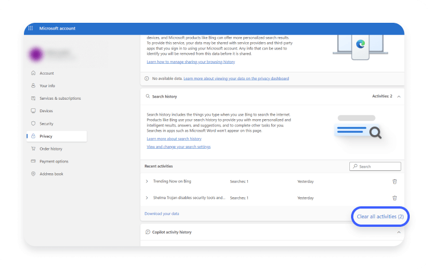Expand the Trending Now on Bing row
This screenshot has height=269, width=428.
147,181
